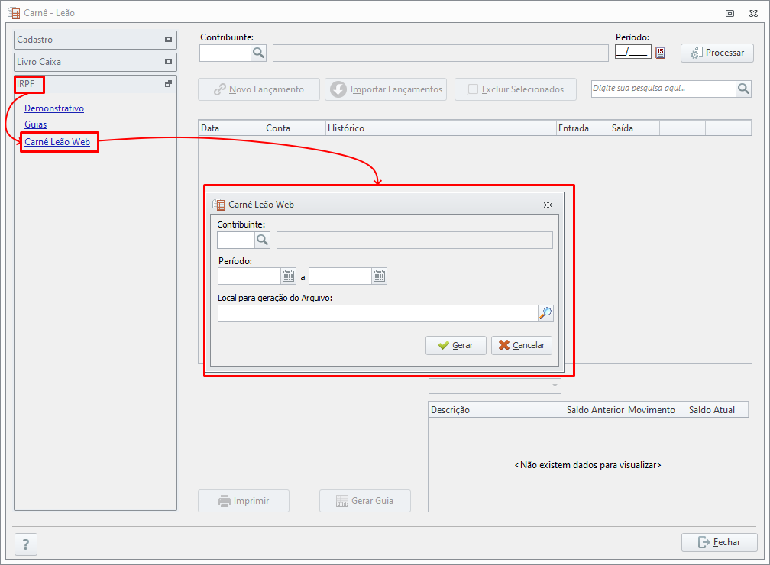The width and height of the screenshot is (770, 565).
Task: Click the Local para geração do Arquivo field
Action: click(x=377, y=313)
